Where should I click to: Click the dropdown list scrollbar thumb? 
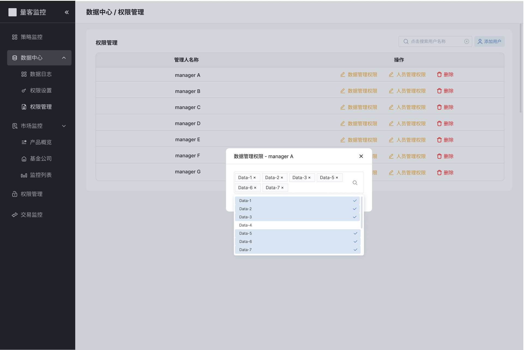[362, 212]
